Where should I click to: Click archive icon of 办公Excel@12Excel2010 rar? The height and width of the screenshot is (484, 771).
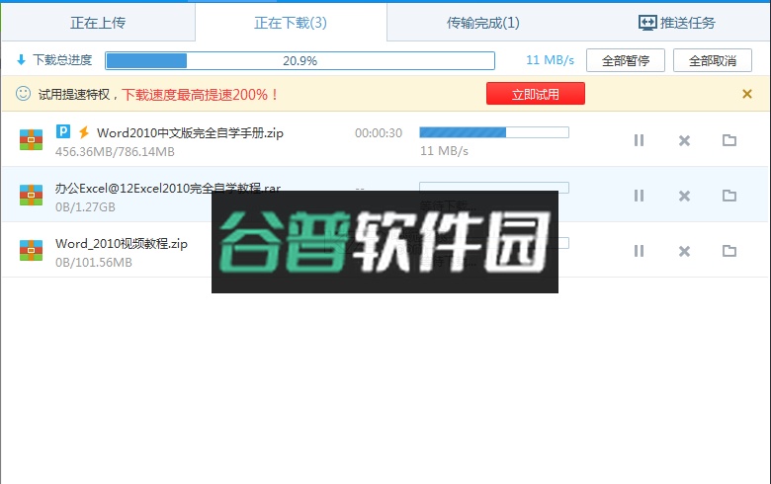pyautogui.click(x=31, y=195)
